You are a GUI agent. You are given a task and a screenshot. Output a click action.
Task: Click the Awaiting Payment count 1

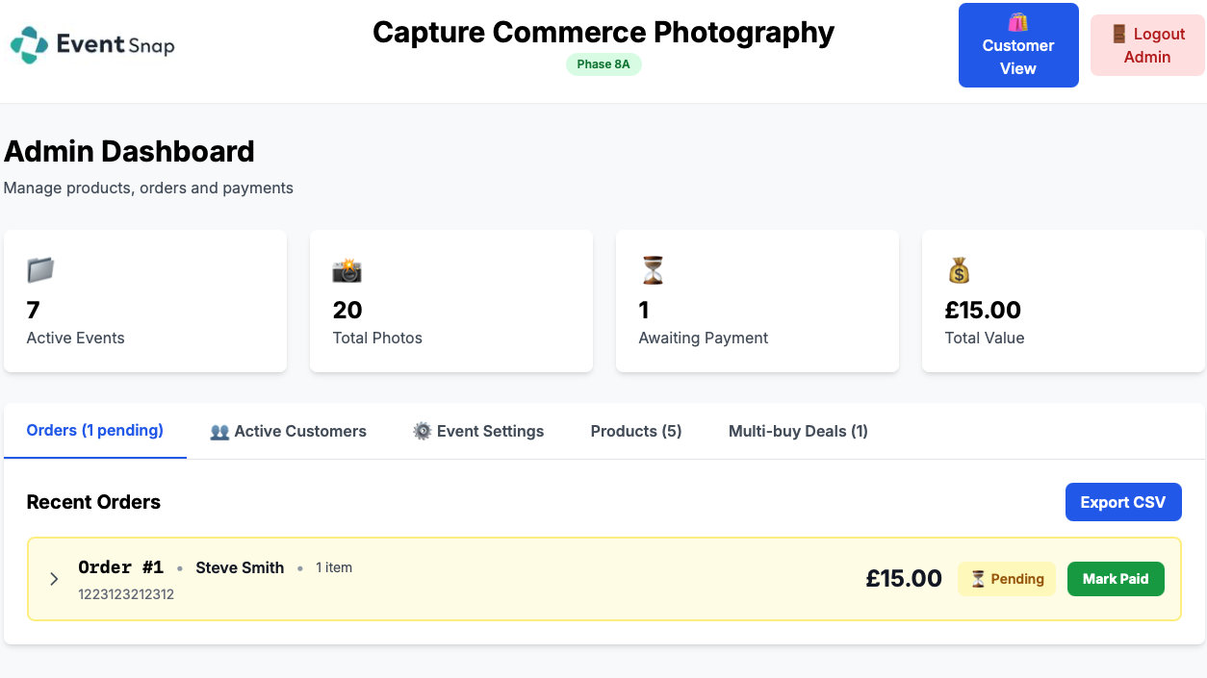click(x=644, y=310)
